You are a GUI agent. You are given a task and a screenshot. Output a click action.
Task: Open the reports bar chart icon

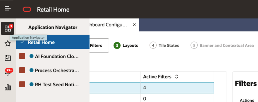(x=8, y=87)
